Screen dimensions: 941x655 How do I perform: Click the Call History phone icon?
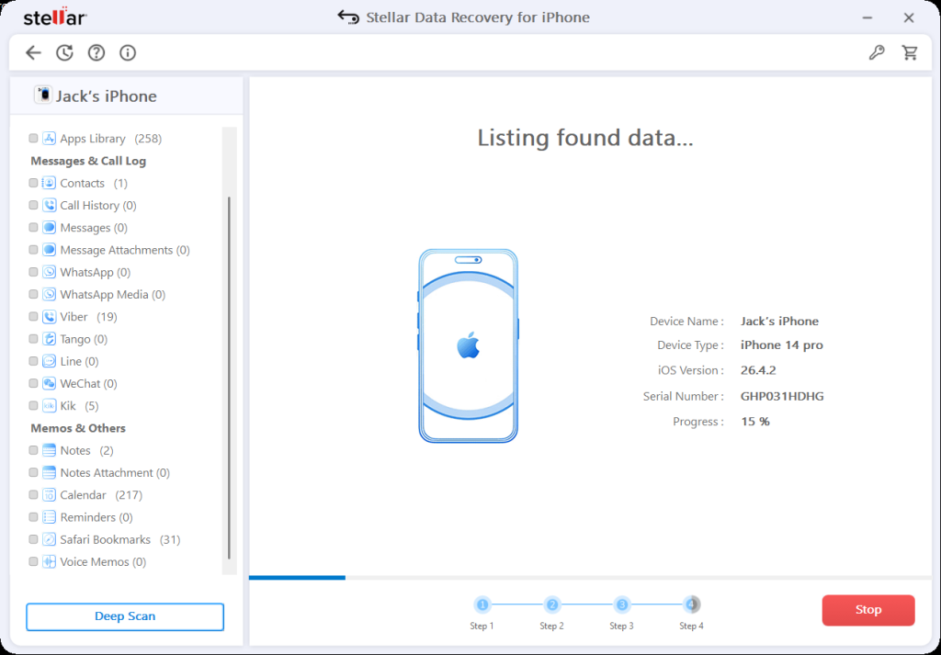click(x=50, y=205)
